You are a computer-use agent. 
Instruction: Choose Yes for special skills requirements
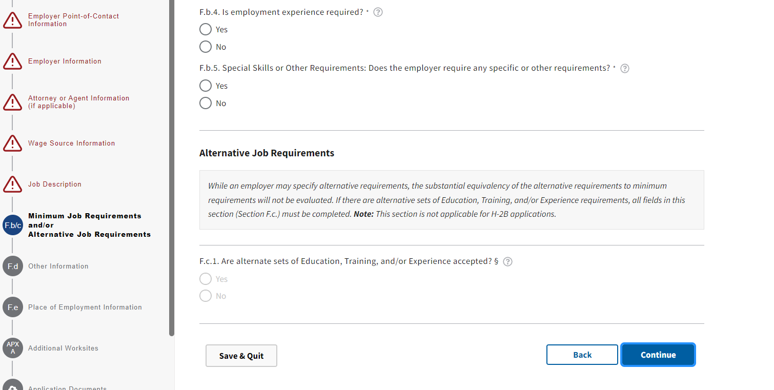[x=206, y=86]
